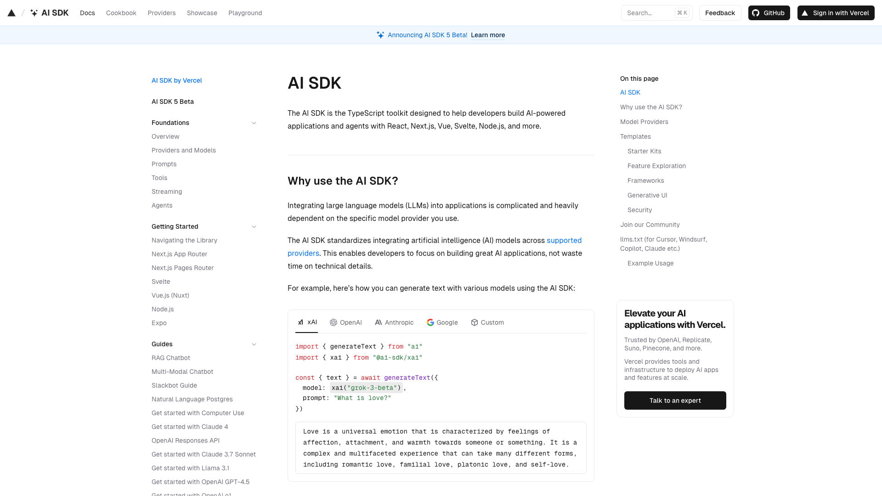Click the Custom cube icon in code tabs
The width and height of the screenshot is (882, 496).
[x=475, y=322]
